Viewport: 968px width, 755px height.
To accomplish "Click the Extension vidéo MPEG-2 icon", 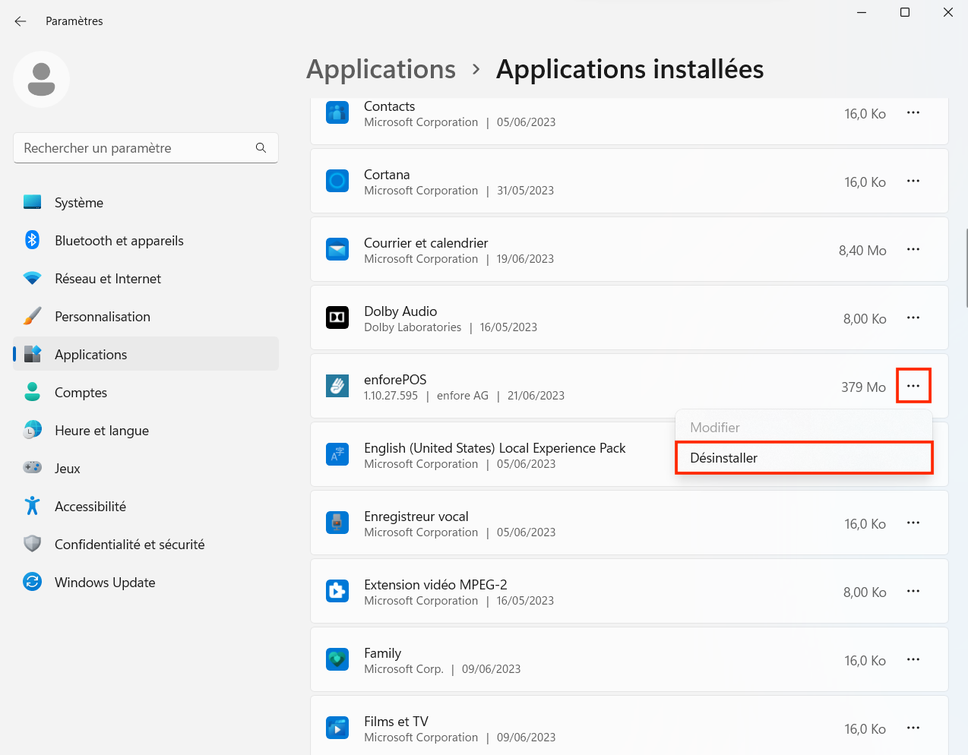I will point(337,591).
